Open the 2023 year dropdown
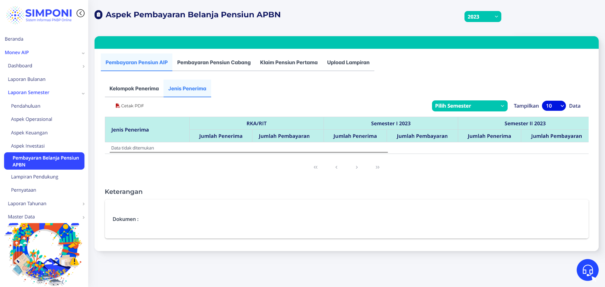The height and width of the screenshot is (287, 605). (483, 17)
